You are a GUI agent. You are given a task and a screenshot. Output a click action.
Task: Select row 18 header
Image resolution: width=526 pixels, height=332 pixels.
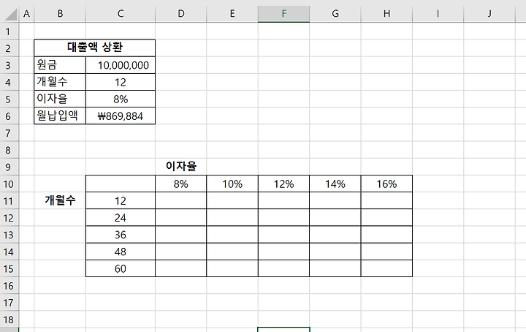(x=9, y=320)
